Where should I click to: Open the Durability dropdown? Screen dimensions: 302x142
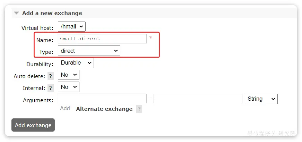(76, 63)
